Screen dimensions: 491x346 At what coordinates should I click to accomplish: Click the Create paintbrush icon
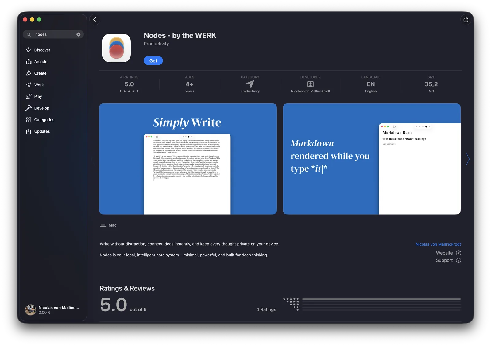click(x=29, y=73)
